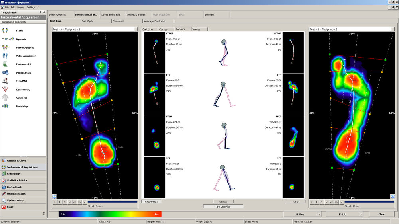The height and width of the screenshot is (224, 399).
Task: Pin the Rapid Menu panel
Action: point(40,12)
